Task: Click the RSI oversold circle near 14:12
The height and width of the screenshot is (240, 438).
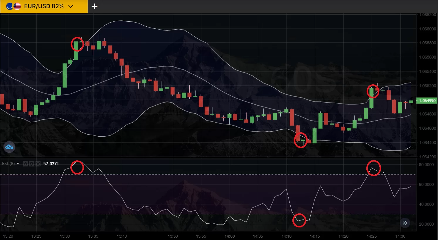Action: pos(299,220)
